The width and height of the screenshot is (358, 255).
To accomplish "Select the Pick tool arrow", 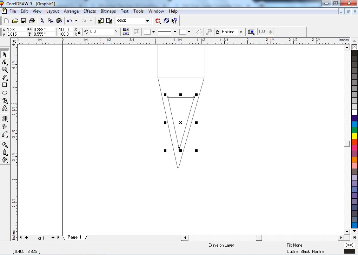I will [x=5, y=54].
